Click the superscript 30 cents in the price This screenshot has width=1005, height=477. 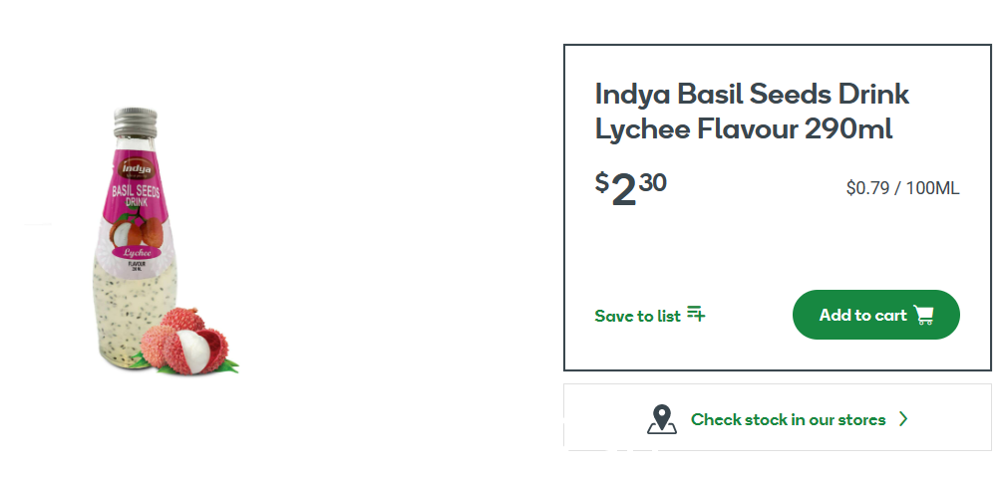pos(652,182)
